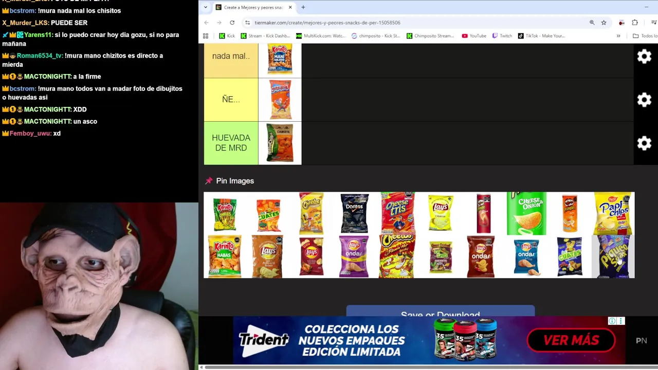Screen dimensions: 658x370
Task: Select the blue Cuates bag
Action: tap(570, 256)
